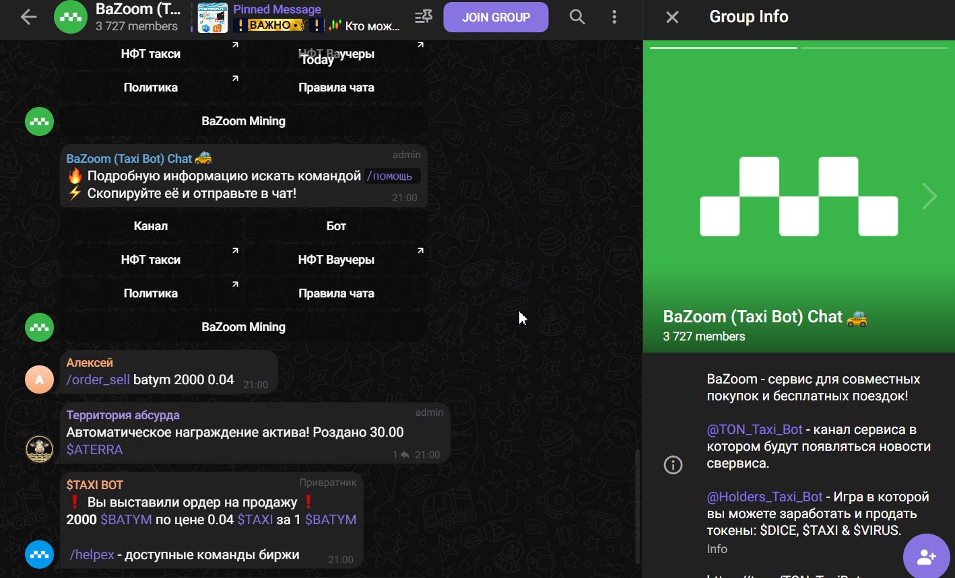This screenshot has height=578, width=955.
Task: Click the BaZoom Mining button above Алексей's message
Action: 244,327
